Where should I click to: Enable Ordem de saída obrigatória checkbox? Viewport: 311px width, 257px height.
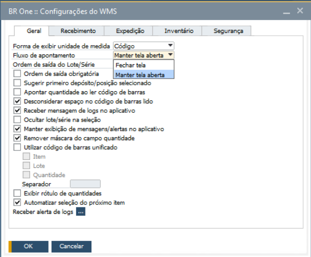pyautogui.click(x=18, y=74)
